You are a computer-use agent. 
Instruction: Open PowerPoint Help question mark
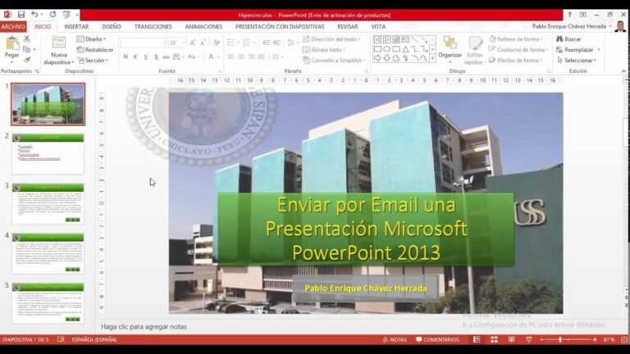point(569,15)
